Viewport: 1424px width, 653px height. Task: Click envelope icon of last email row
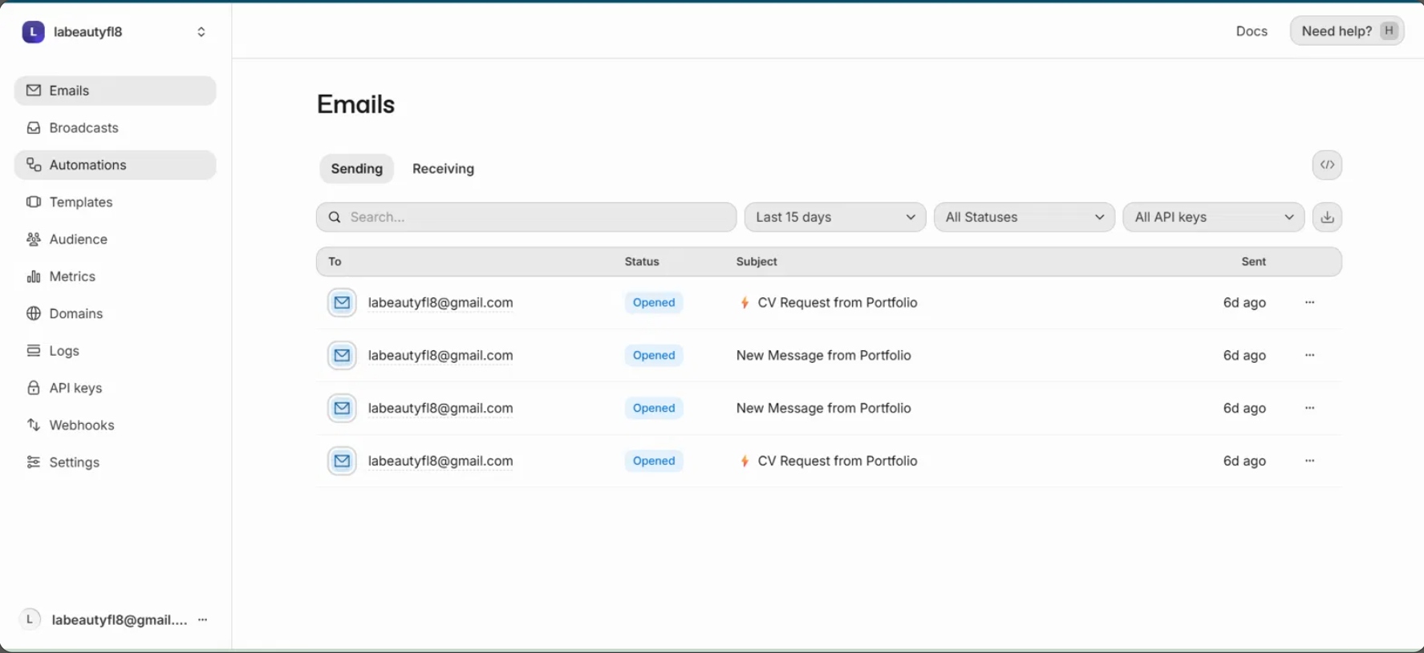pos(342,462)
